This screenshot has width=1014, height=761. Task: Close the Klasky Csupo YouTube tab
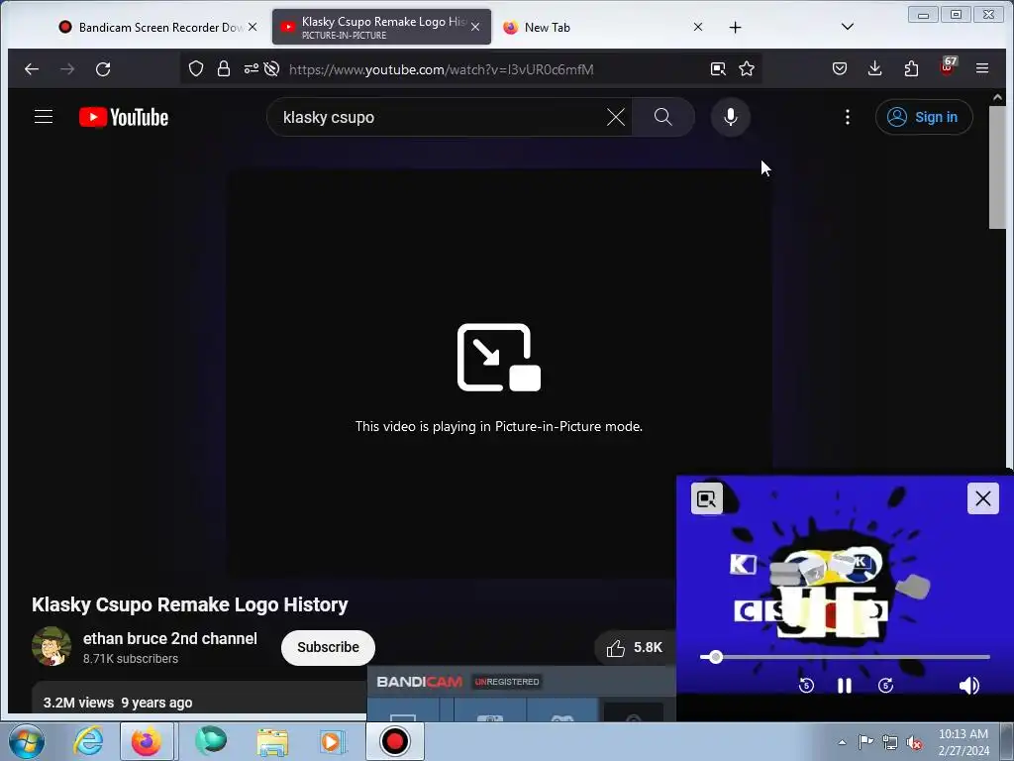coord(475,27)
